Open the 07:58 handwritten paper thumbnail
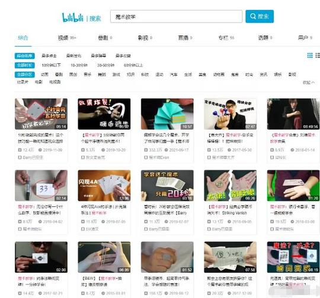 click(230, 257)
